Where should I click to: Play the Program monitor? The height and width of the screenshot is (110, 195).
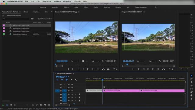click(x=148, y=69)
